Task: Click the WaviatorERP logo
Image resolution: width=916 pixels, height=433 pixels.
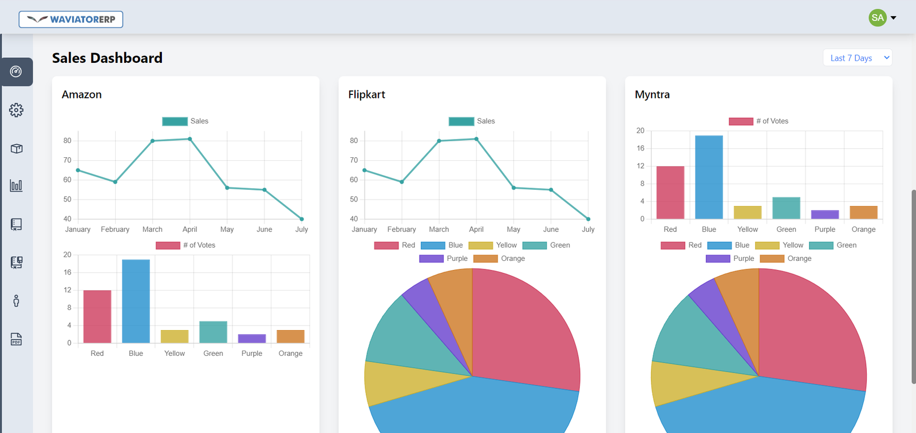Action: 71,19
